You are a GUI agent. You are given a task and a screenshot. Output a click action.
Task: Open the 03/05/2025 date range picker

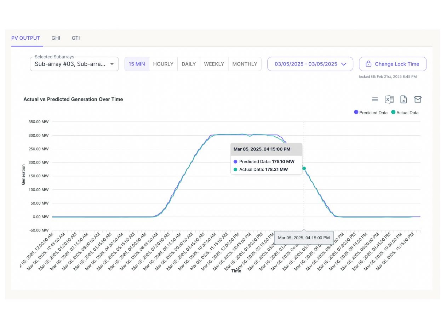310,64
